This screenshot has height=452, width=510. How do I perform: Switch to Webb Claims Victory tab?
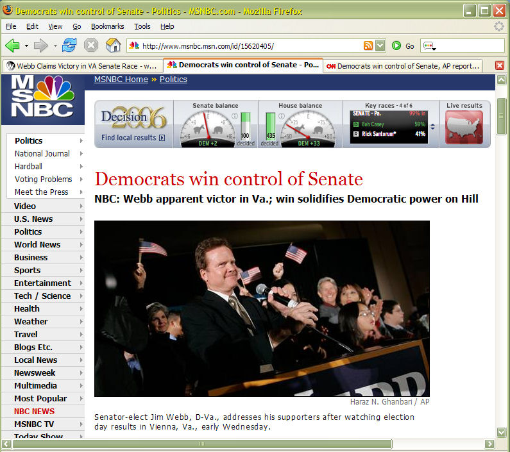(x=83, y=66)
